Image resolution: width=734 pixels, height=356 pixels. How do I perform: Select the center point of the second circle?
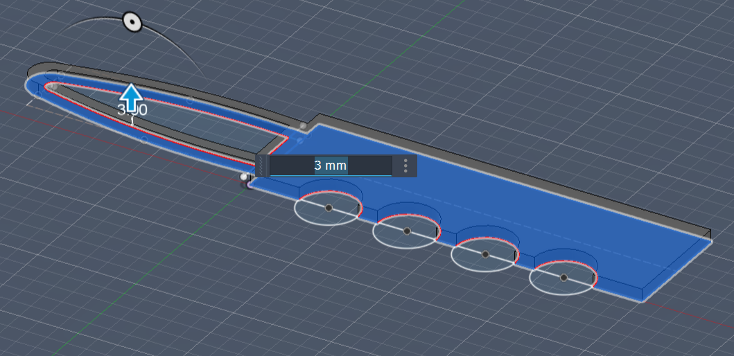tap(407, 231)
